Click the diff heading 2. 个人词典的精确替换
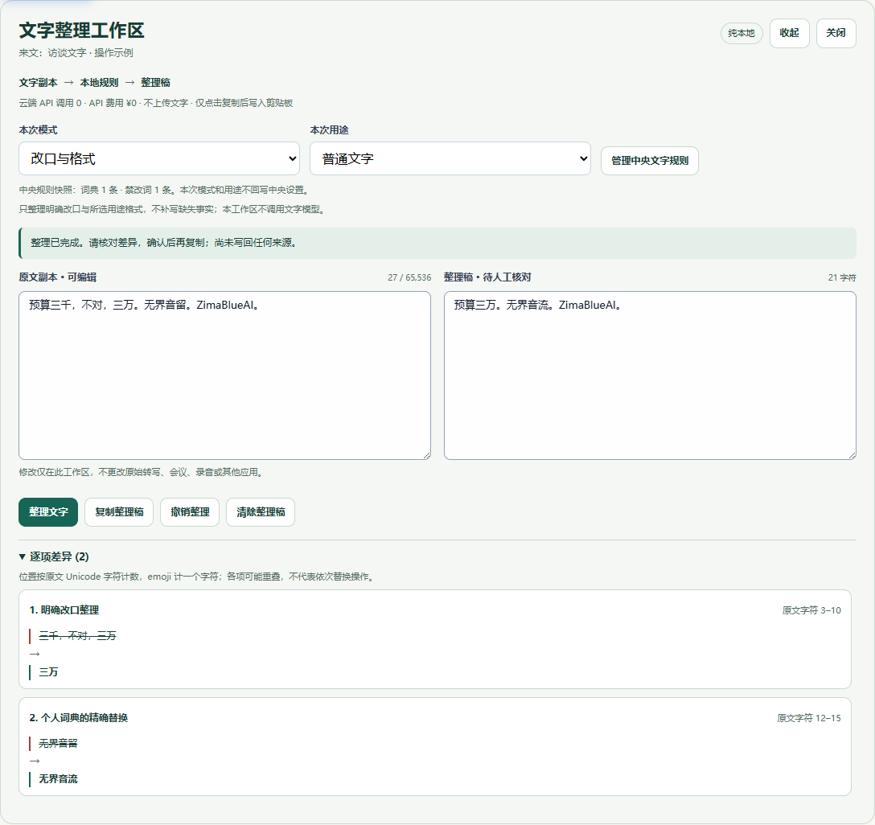875x825 pixels. point(79,718)
